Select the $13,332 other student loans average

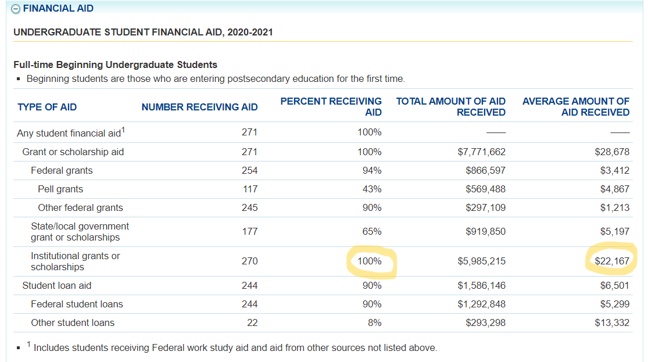(611, 323)
